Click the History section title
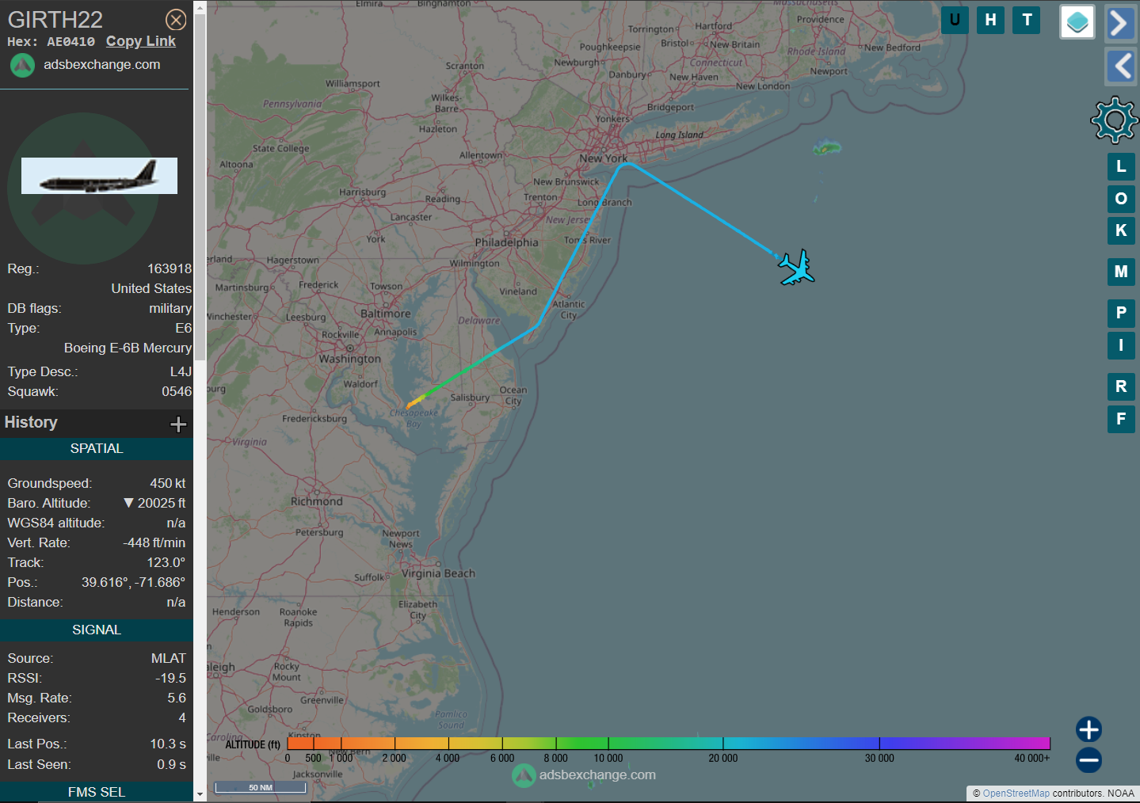 point(31,422)
